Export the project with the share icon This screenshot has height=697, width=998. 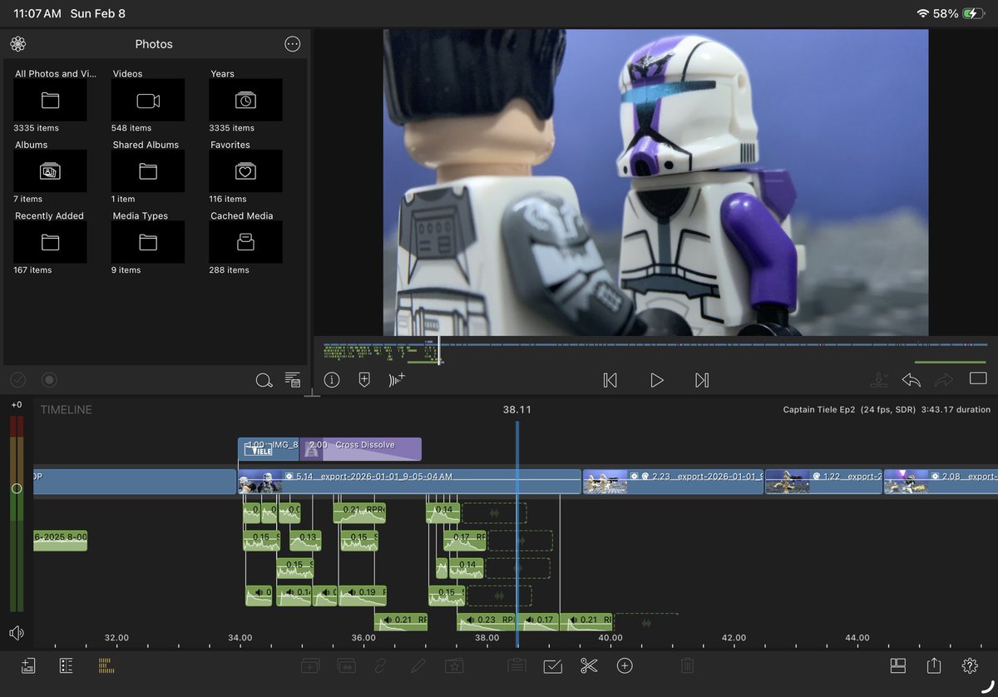[x=934, y=665]
